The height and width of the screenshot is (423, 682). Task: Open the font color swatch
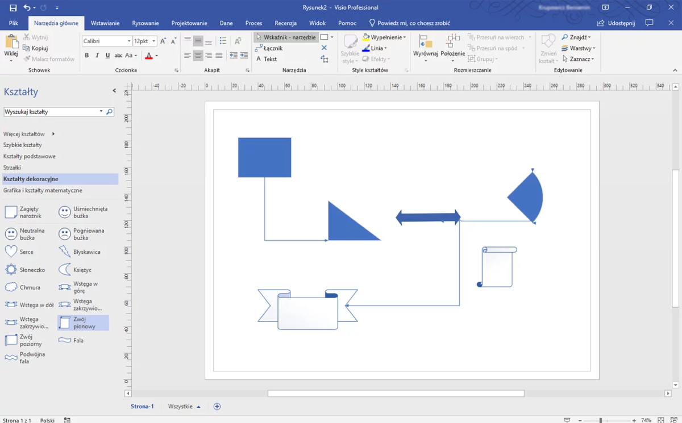coord(149,55)
